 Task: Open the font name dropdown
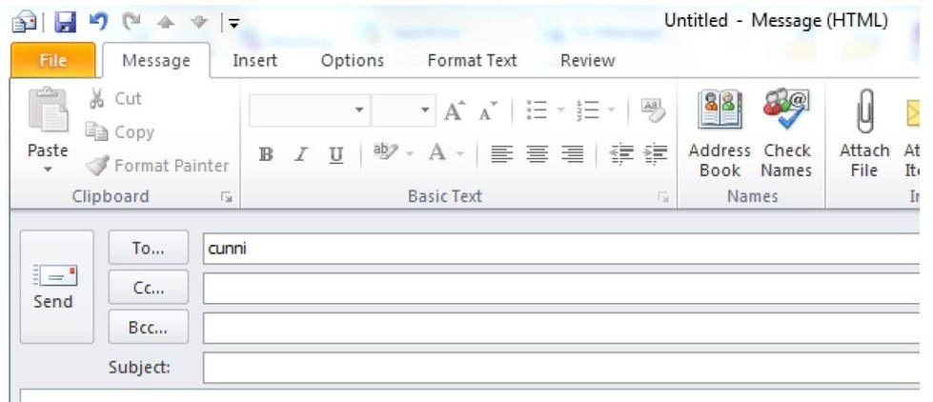click(359, 111)
